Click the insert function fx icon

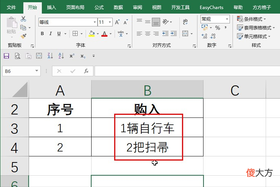tap(86, 71)
